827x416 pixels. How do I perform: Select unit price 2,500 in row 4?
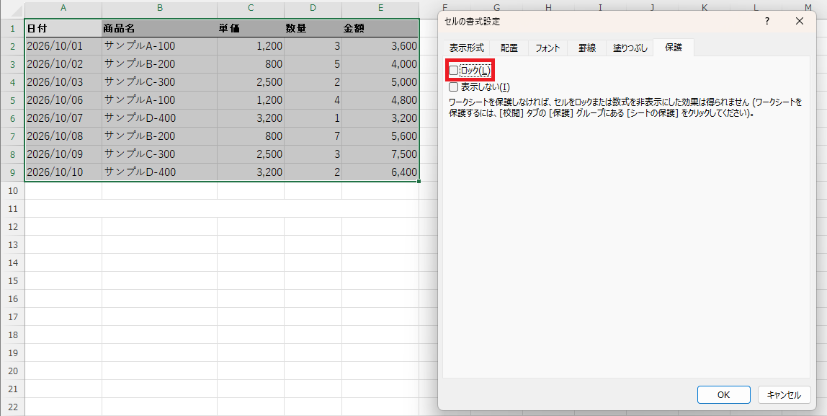[251, 82]
